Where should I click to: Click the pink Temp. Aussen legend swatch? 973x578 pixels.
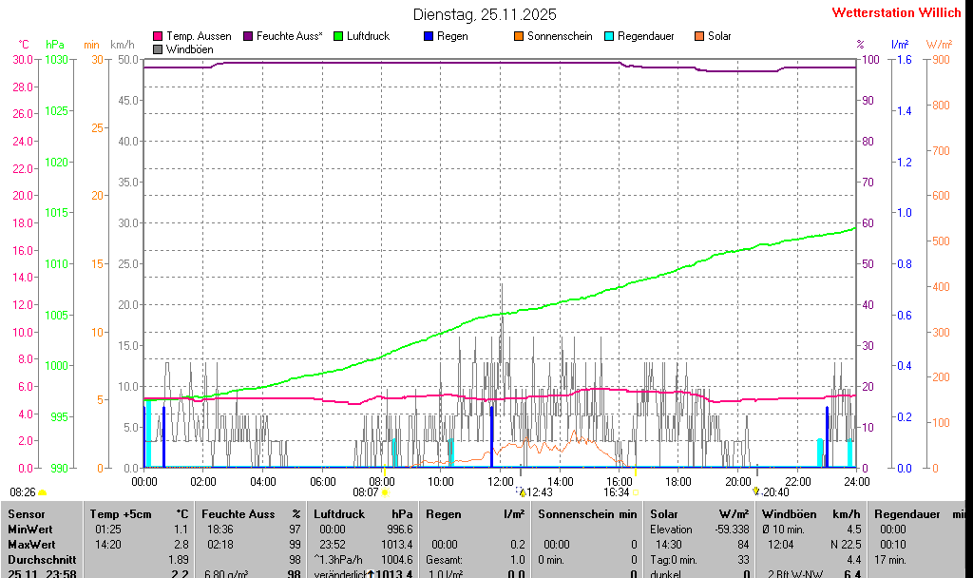(158, 36)
